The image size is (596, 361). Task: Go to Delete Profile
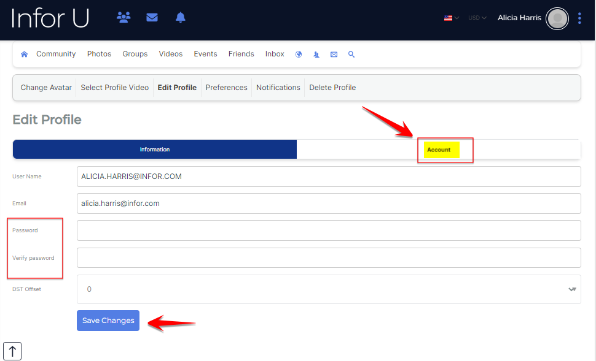tap(332, 88)
